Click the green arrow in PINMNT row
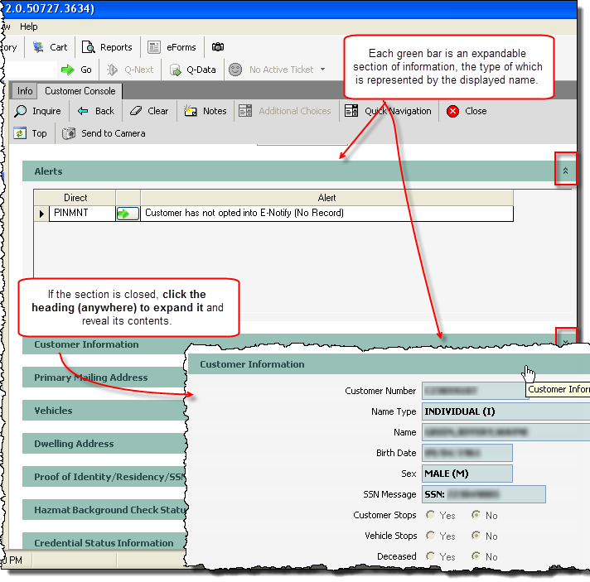 [x=128, y=214]
